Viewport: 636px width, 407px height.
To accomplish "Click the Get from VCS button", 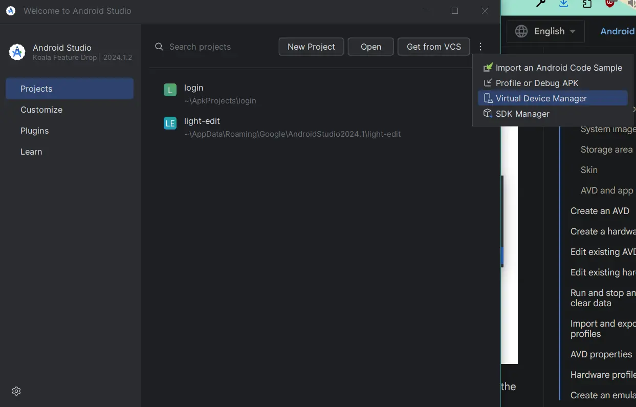I will [433, 47].
